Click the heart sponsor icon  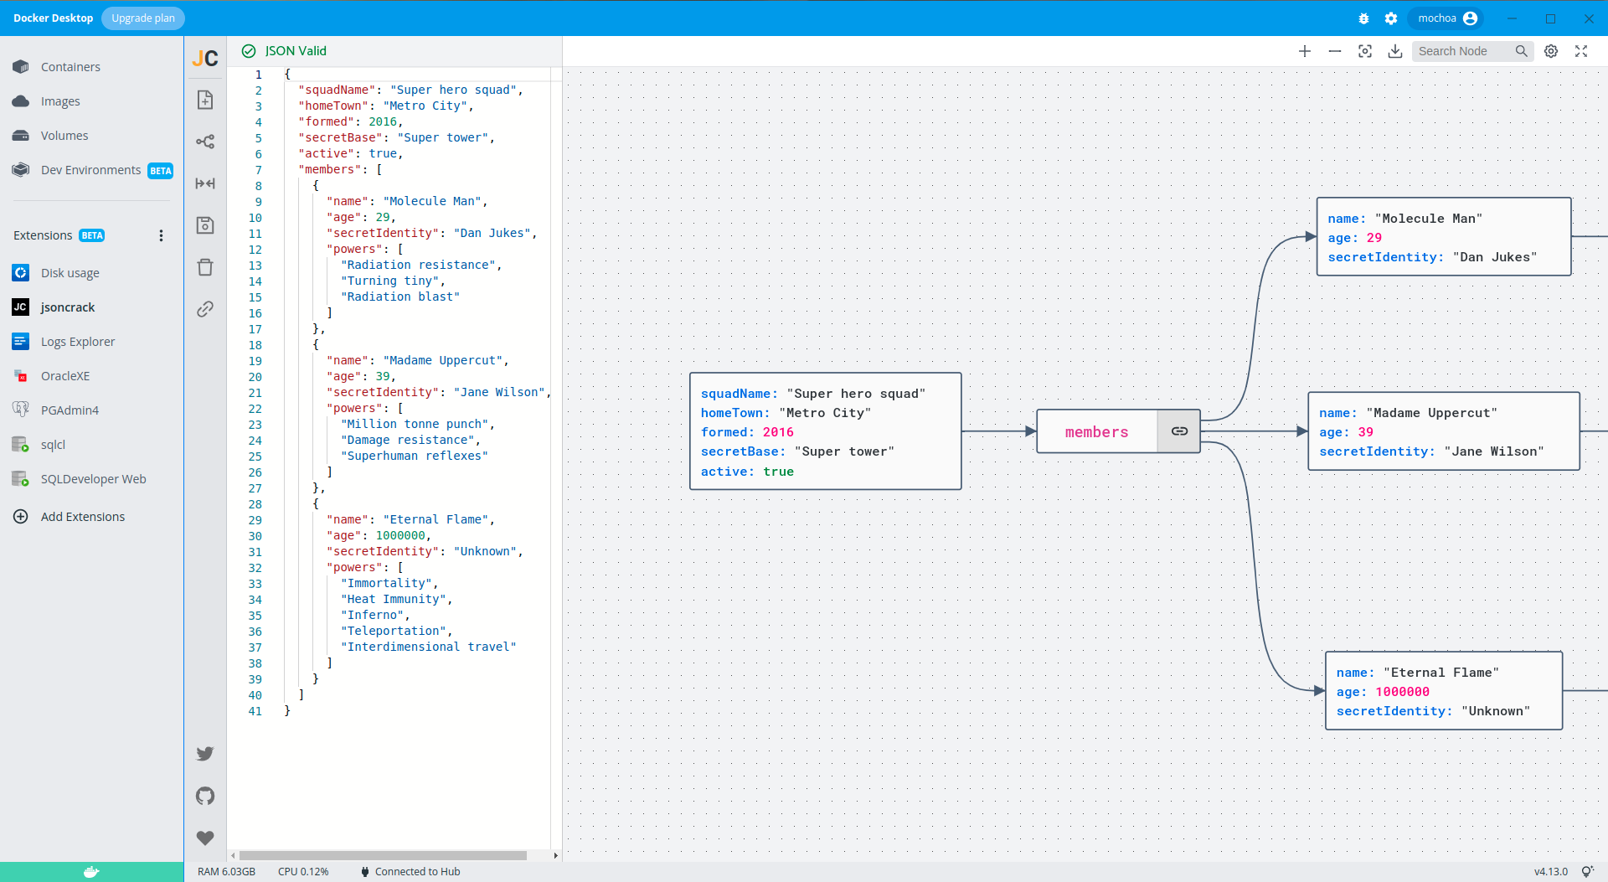coord(205,838)
